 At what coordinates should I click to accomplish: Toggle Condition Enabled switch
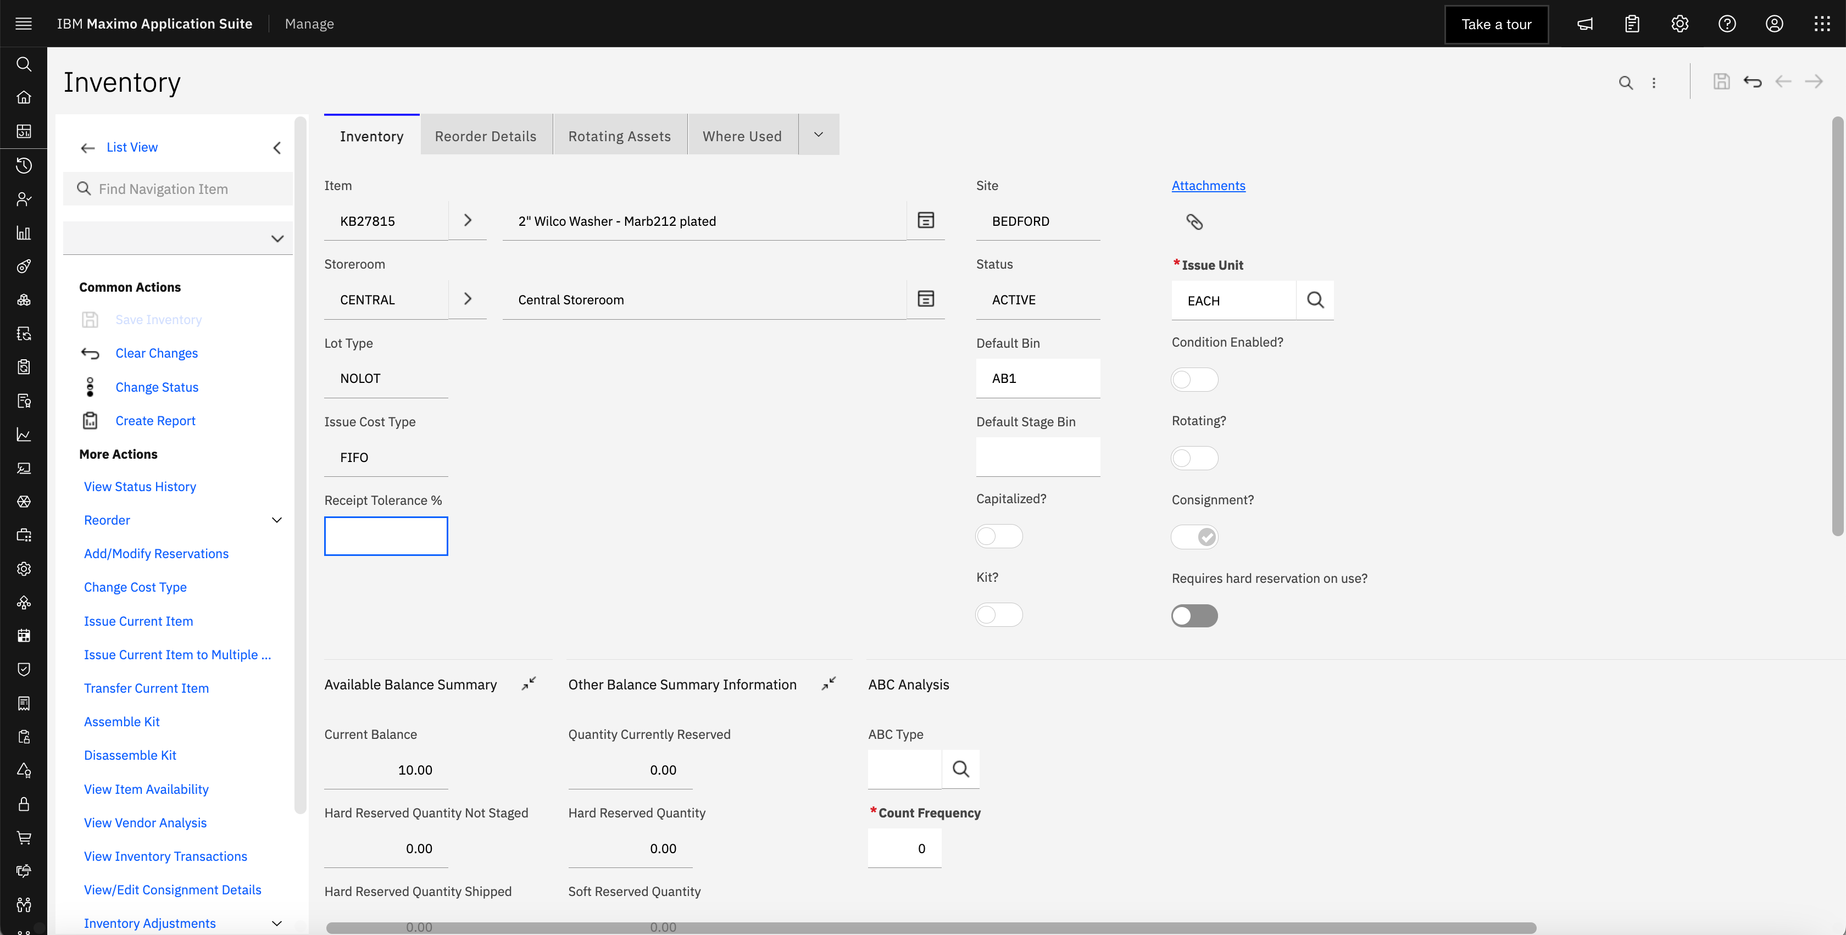click(1194, 380)
